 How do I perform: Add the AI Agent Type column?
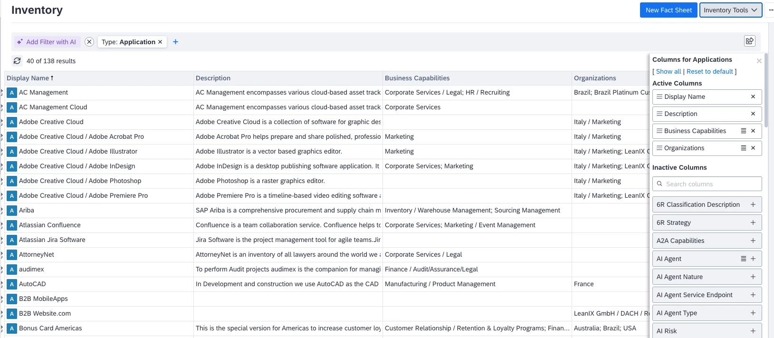point(753,313)
